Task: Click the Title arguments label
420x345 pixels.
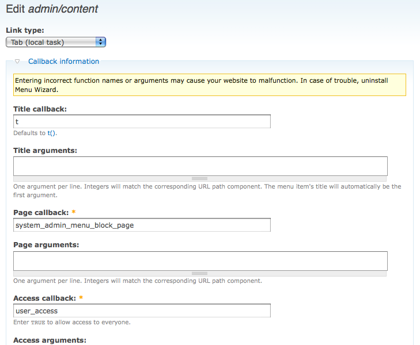Action: 45,150
